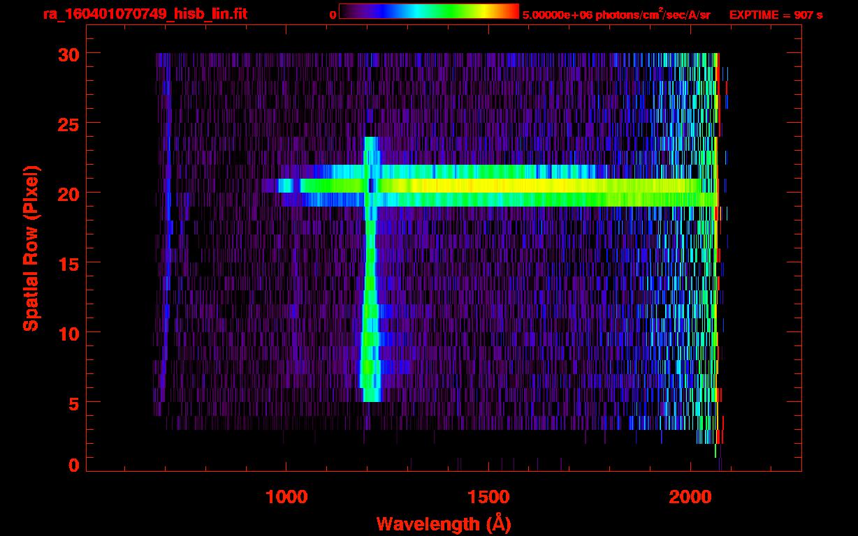The width and height of the screenshot is (858, 536).
Task: Click the EXPTIME = 907 s label
Action: point(776,15)
